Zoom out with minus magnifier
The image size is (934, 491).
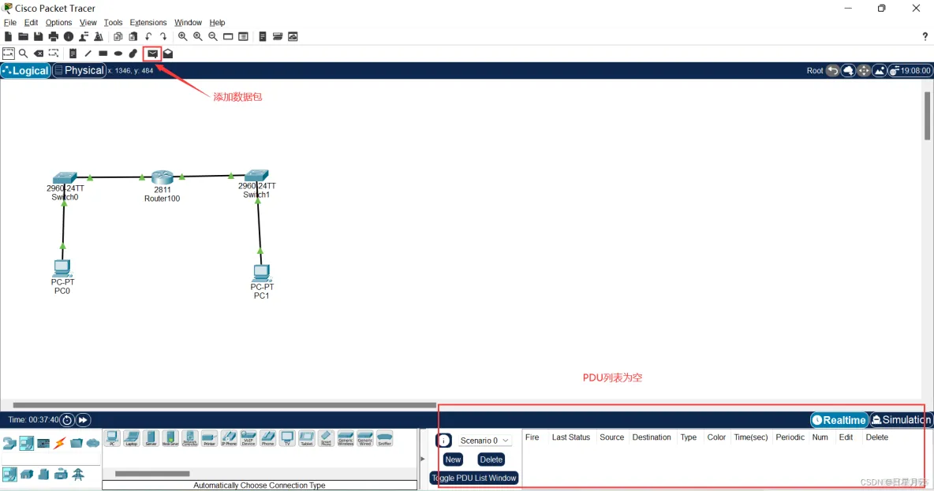pyautogui.click(x=213, y=37)
